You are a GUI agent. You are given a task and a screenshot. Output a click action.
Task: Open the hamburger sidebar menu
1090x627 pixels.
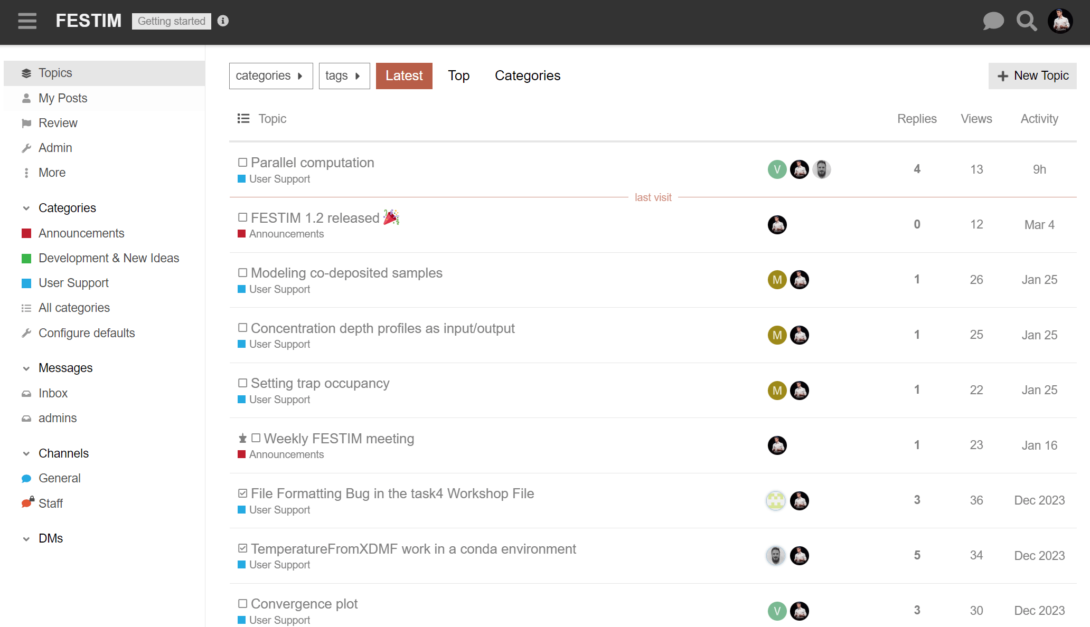point(27,21)
